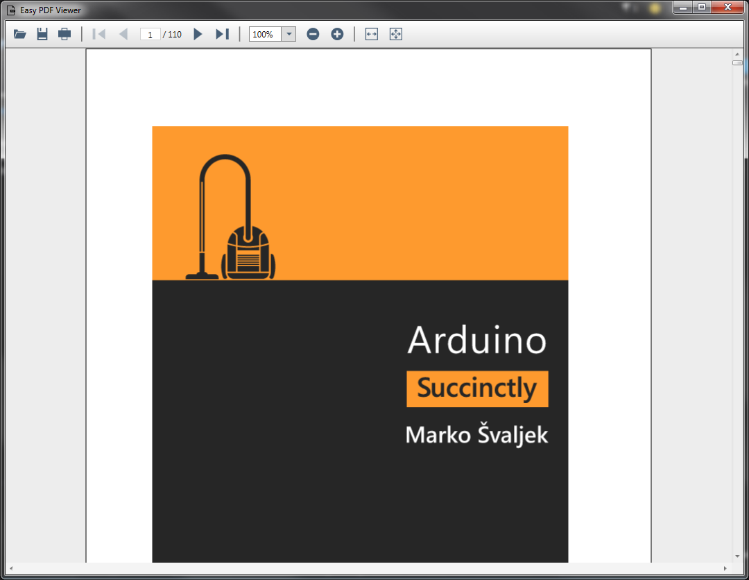This screenshot has height=580, width=749.
Task: Click the 100% zoom percentage field
Action: (265, 34)
